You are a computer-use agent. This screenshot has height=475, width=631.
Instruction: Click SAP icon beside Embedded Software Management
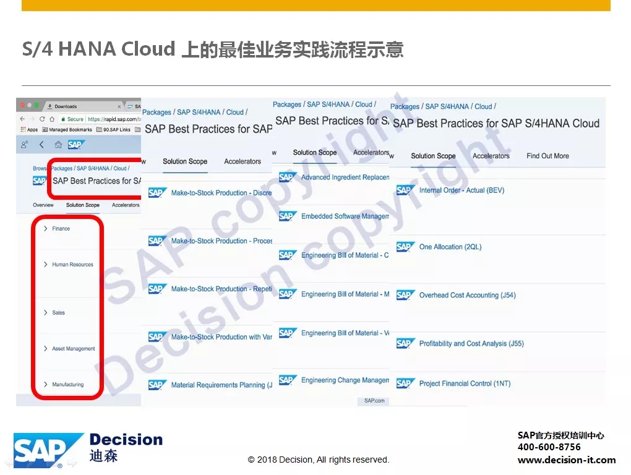coord(288,216)
